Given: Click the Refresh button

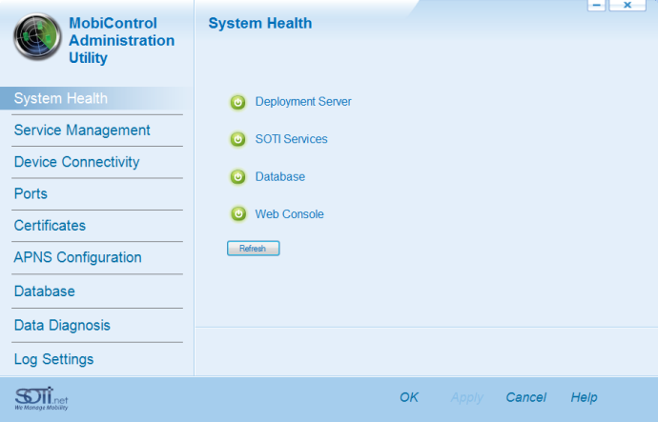Looking at the screenshot, I should coord(253,248).
